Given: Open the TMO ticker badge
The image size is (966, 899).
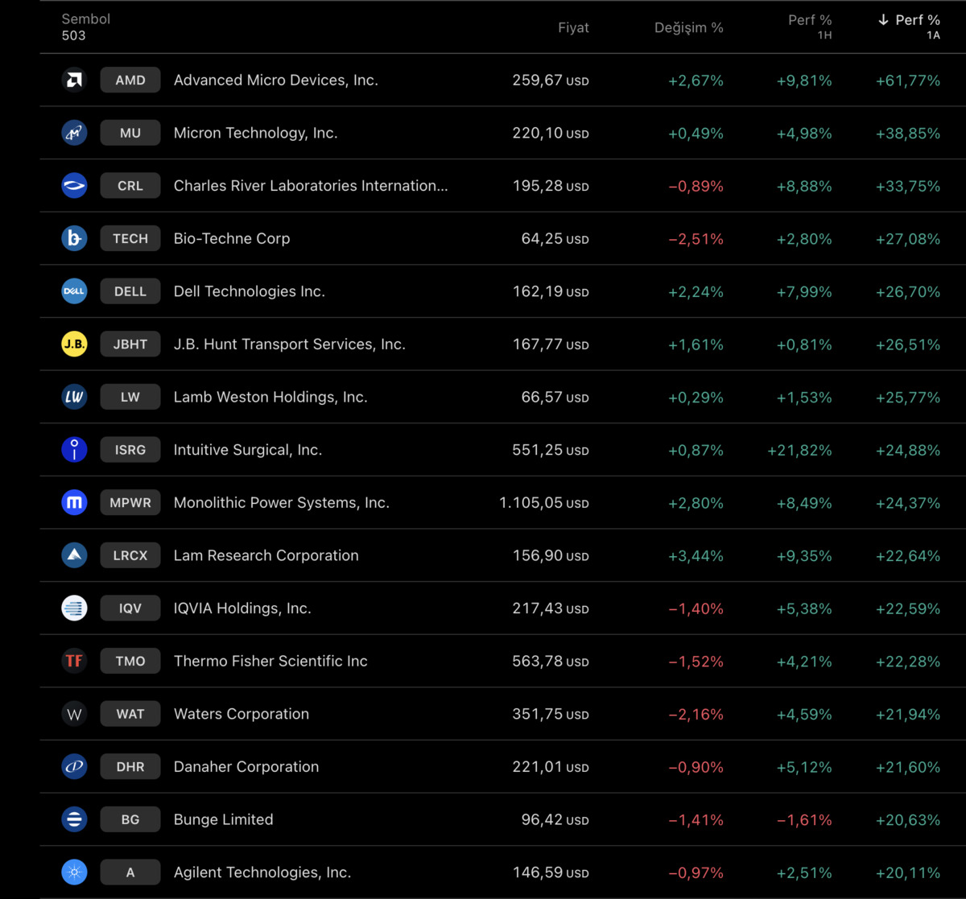Looking at the screenshot, I should coord(130,661).
